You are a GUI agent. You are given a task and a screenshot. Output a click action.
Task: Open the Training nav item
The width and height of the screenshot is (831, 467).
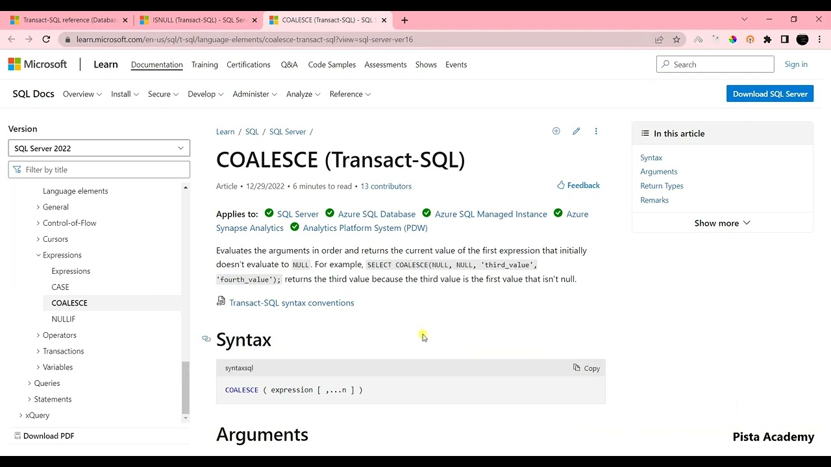205,65
